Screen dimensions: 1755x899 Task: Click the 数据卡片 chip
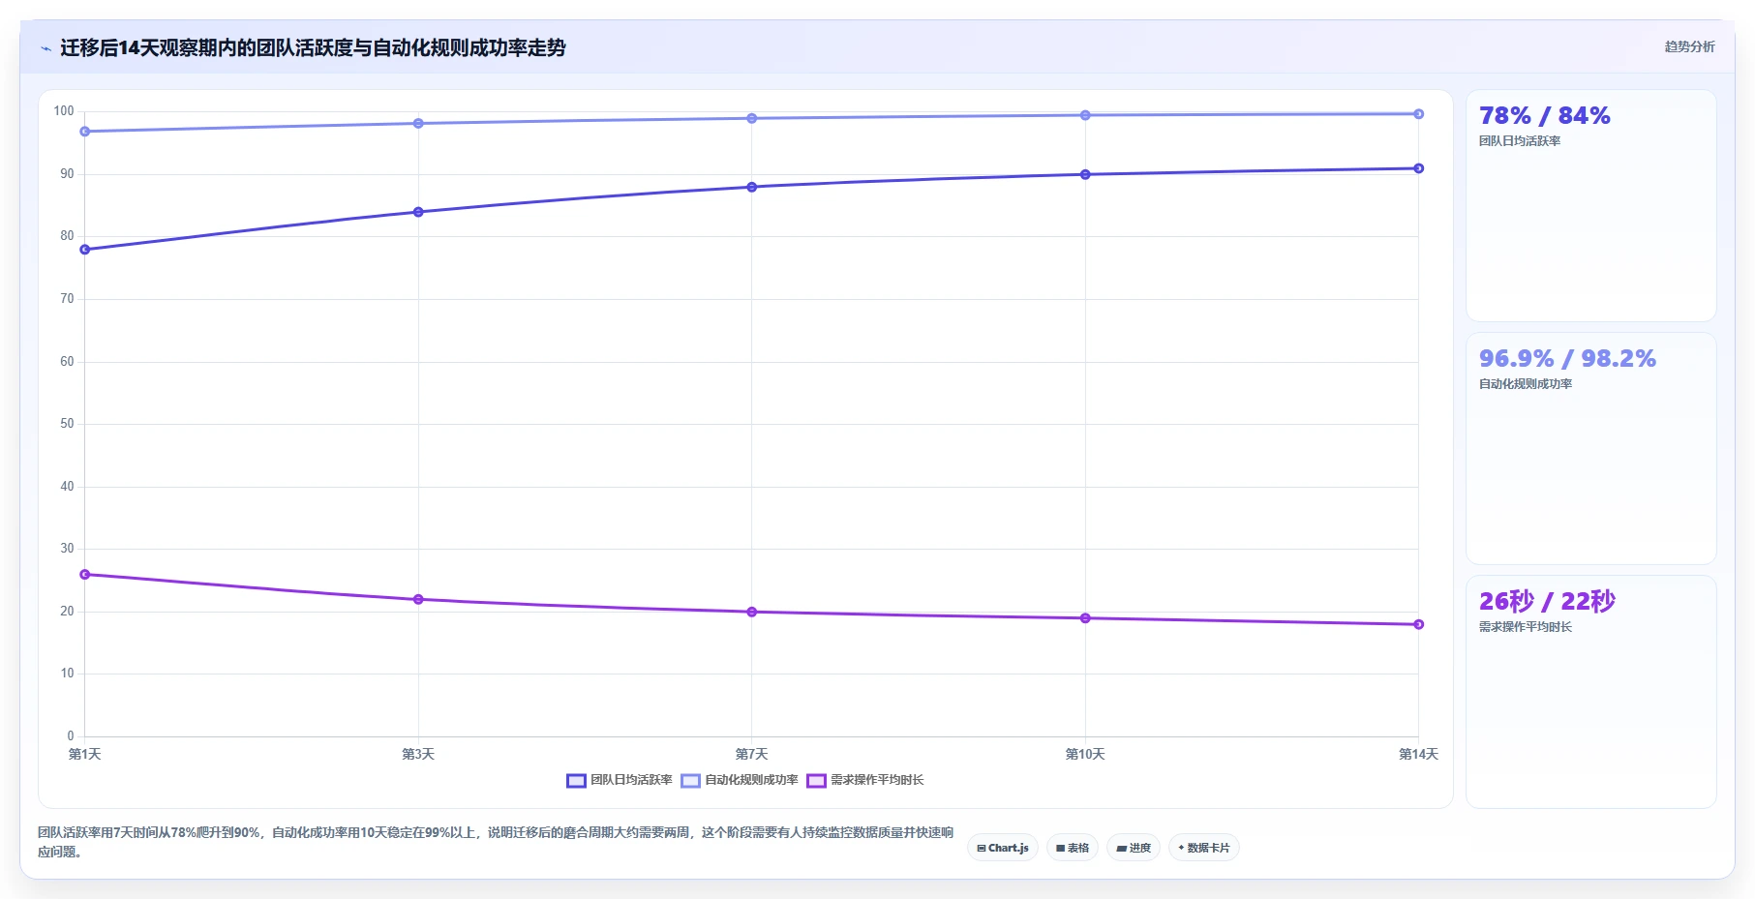tap(1204, 848)
